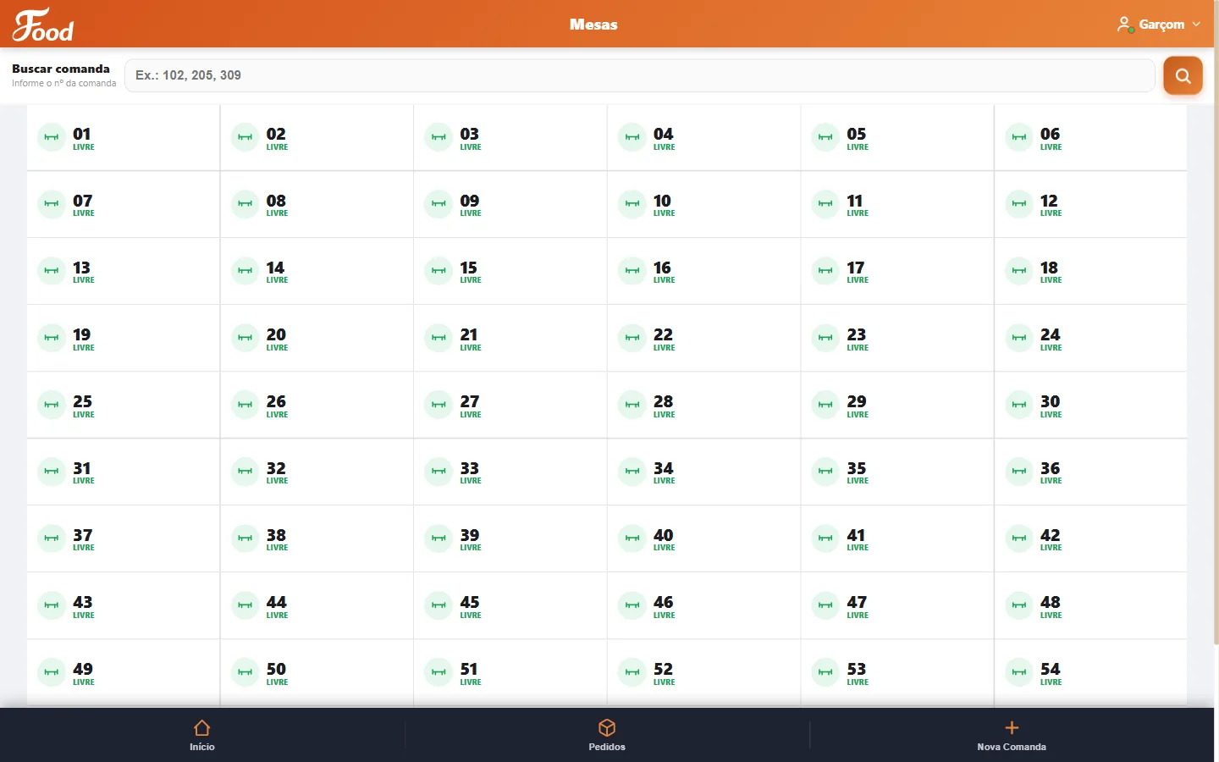Click the Food logo

click(42, 25)
